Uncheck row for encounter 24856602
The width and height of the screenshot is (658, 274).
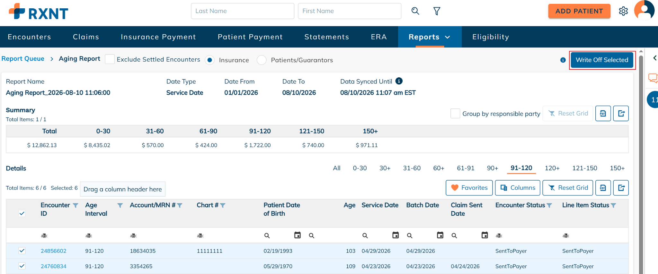22,251
